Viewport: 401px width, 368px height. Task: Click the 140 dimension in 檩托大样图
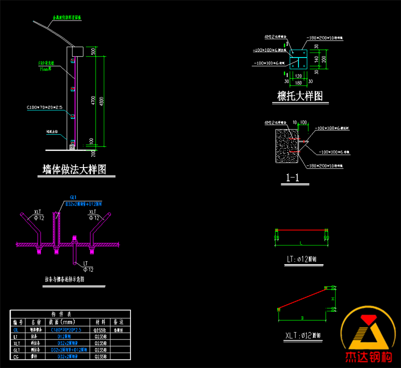(x=316, y=59)
